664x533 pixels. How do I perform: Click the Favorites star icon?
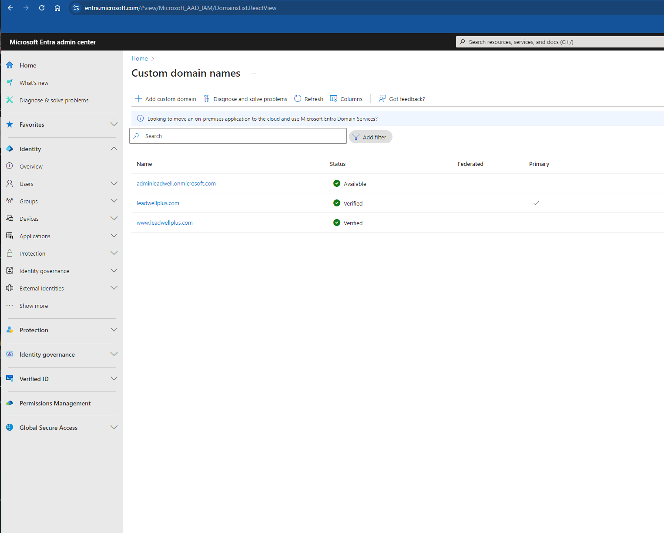(x=10, y=125)
